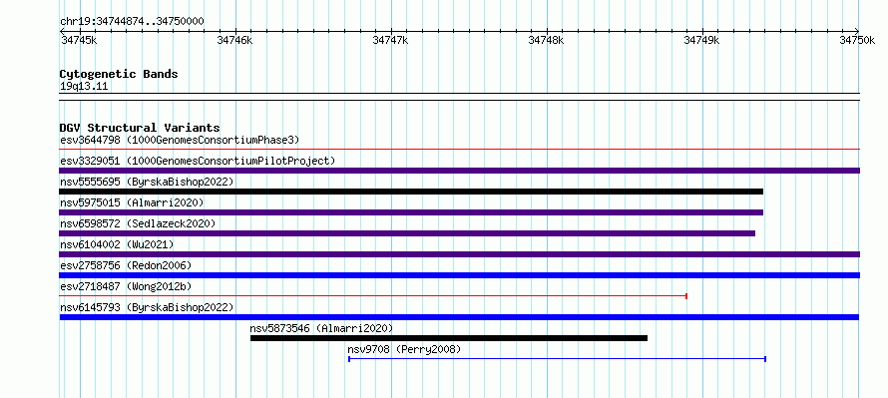Click the chr19:34744874..34750000 region label

pyautogui.click(x=132, y=22)
